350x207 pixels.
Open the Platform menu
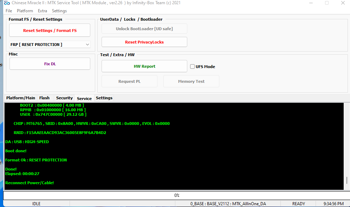point(25,11)
